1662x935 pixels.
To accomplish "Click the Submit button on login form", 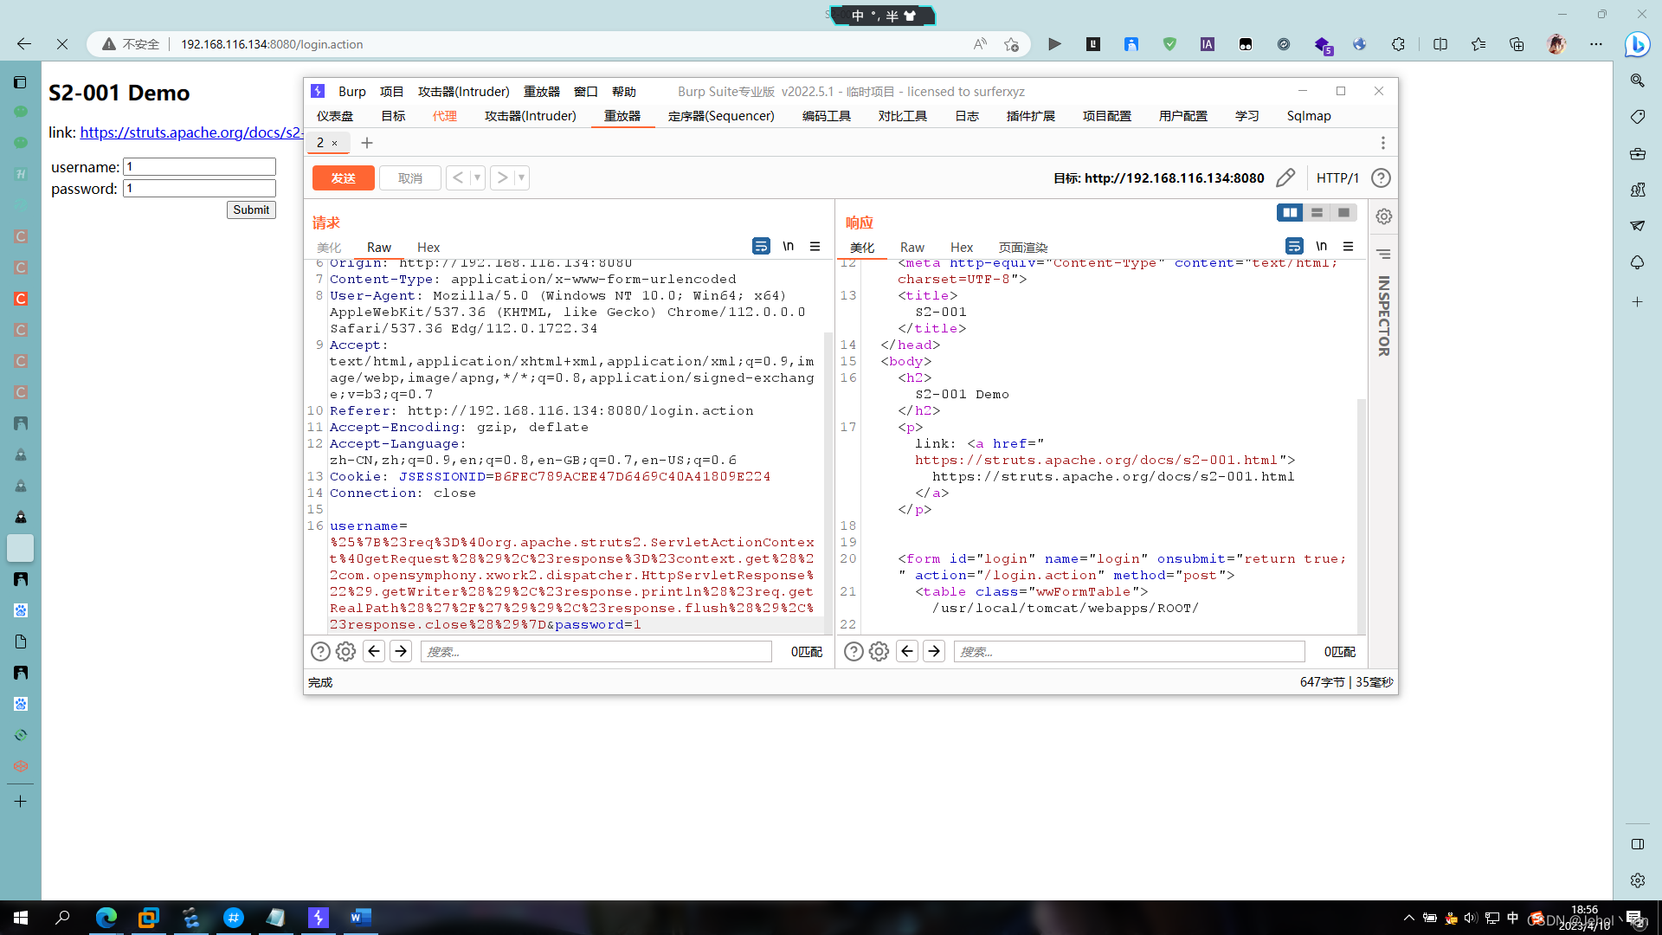I will pyautogui.click(x=251, y=210).
